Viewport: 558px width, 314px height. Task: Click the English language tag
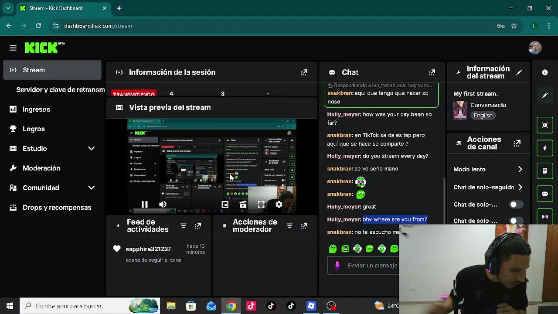[x=483, y=115]
